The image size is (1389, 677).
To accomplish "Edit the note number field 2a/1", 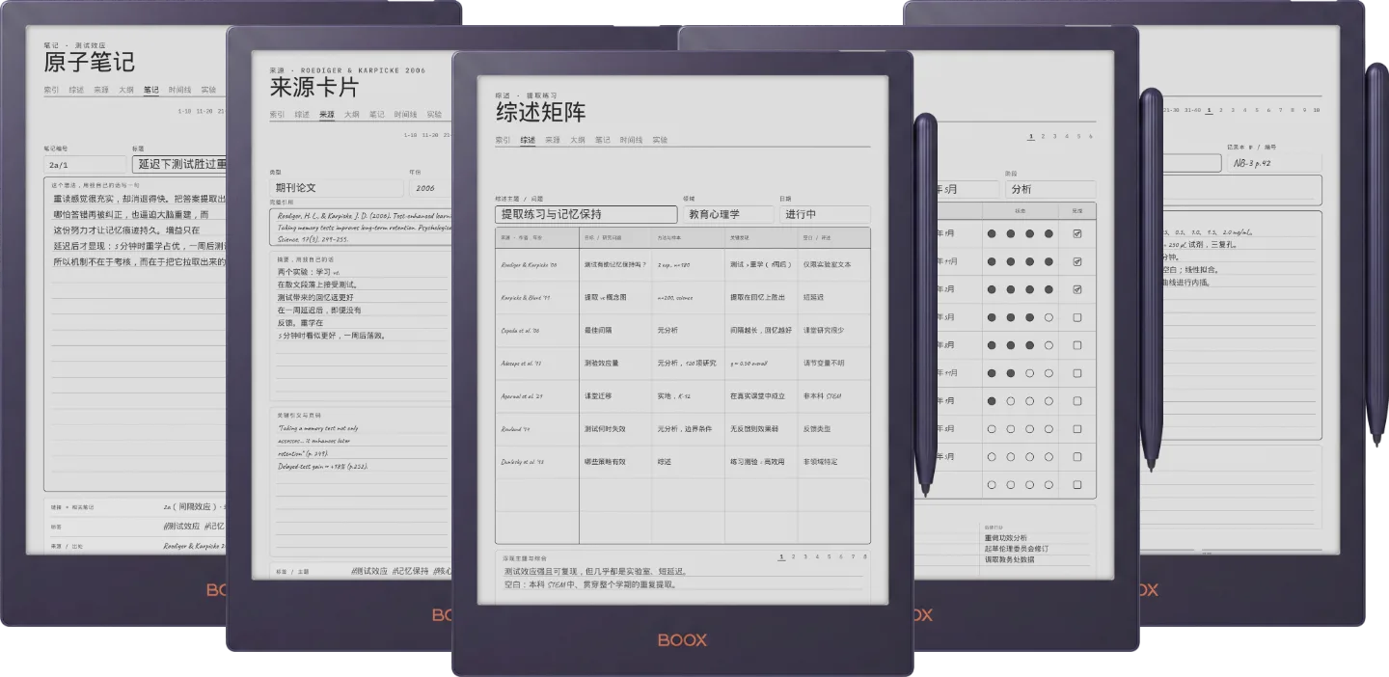I will [85, 164].
